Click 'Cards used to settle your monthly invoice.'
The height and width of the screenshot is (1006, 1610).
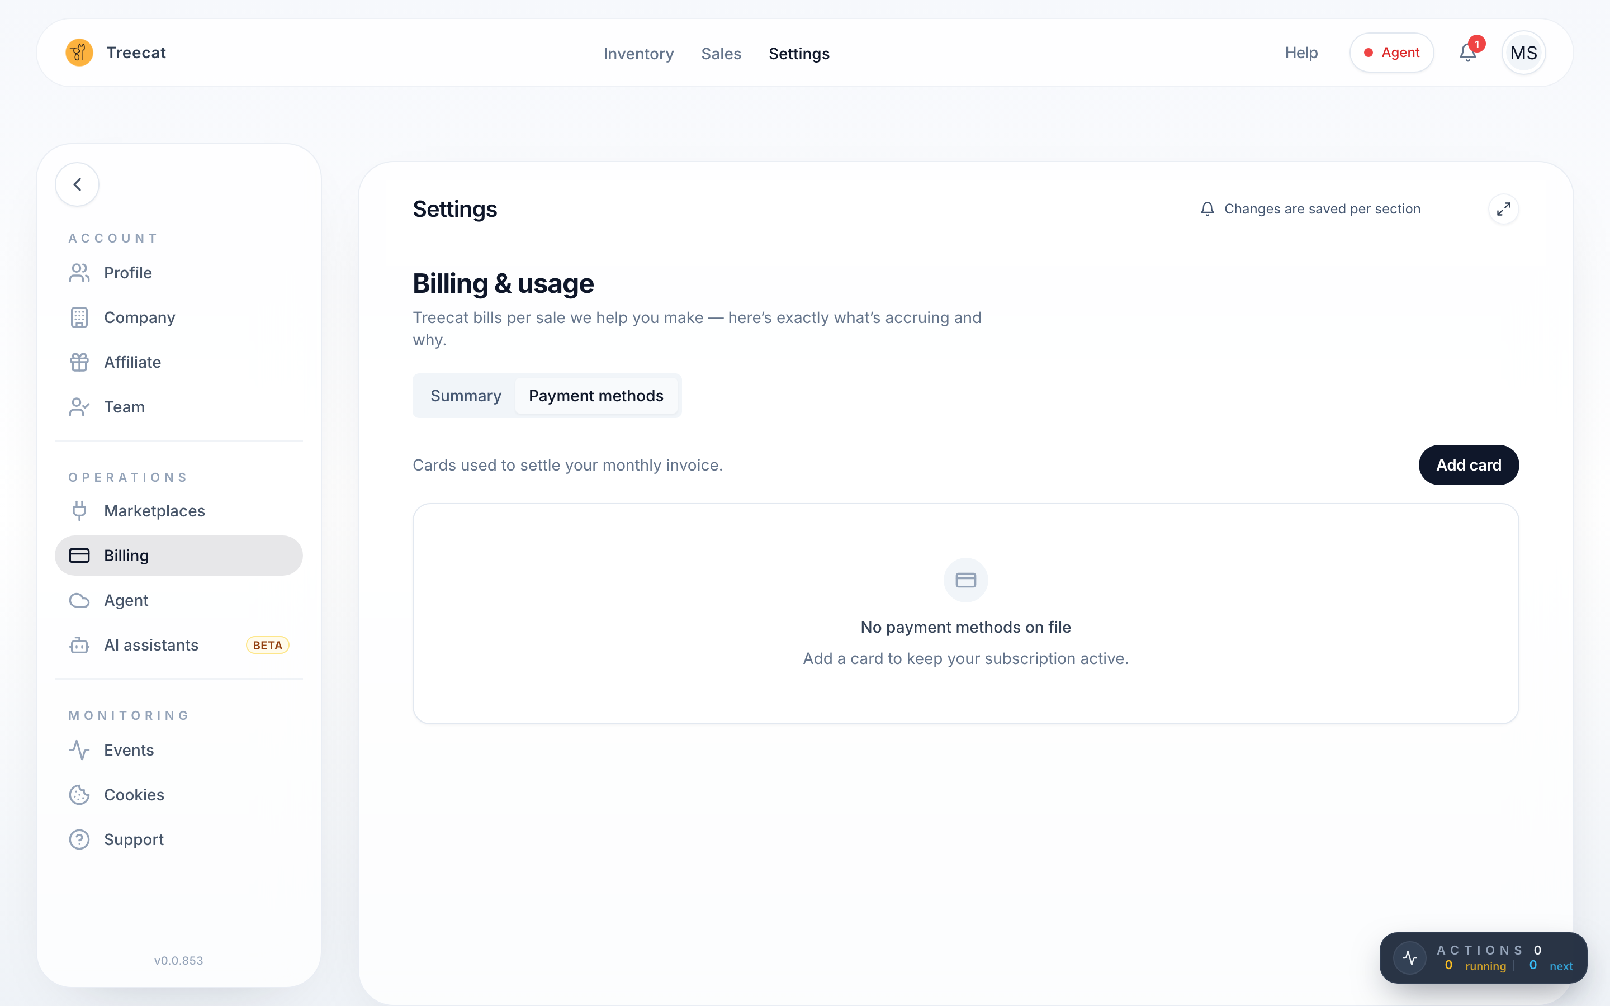(567, 465)
